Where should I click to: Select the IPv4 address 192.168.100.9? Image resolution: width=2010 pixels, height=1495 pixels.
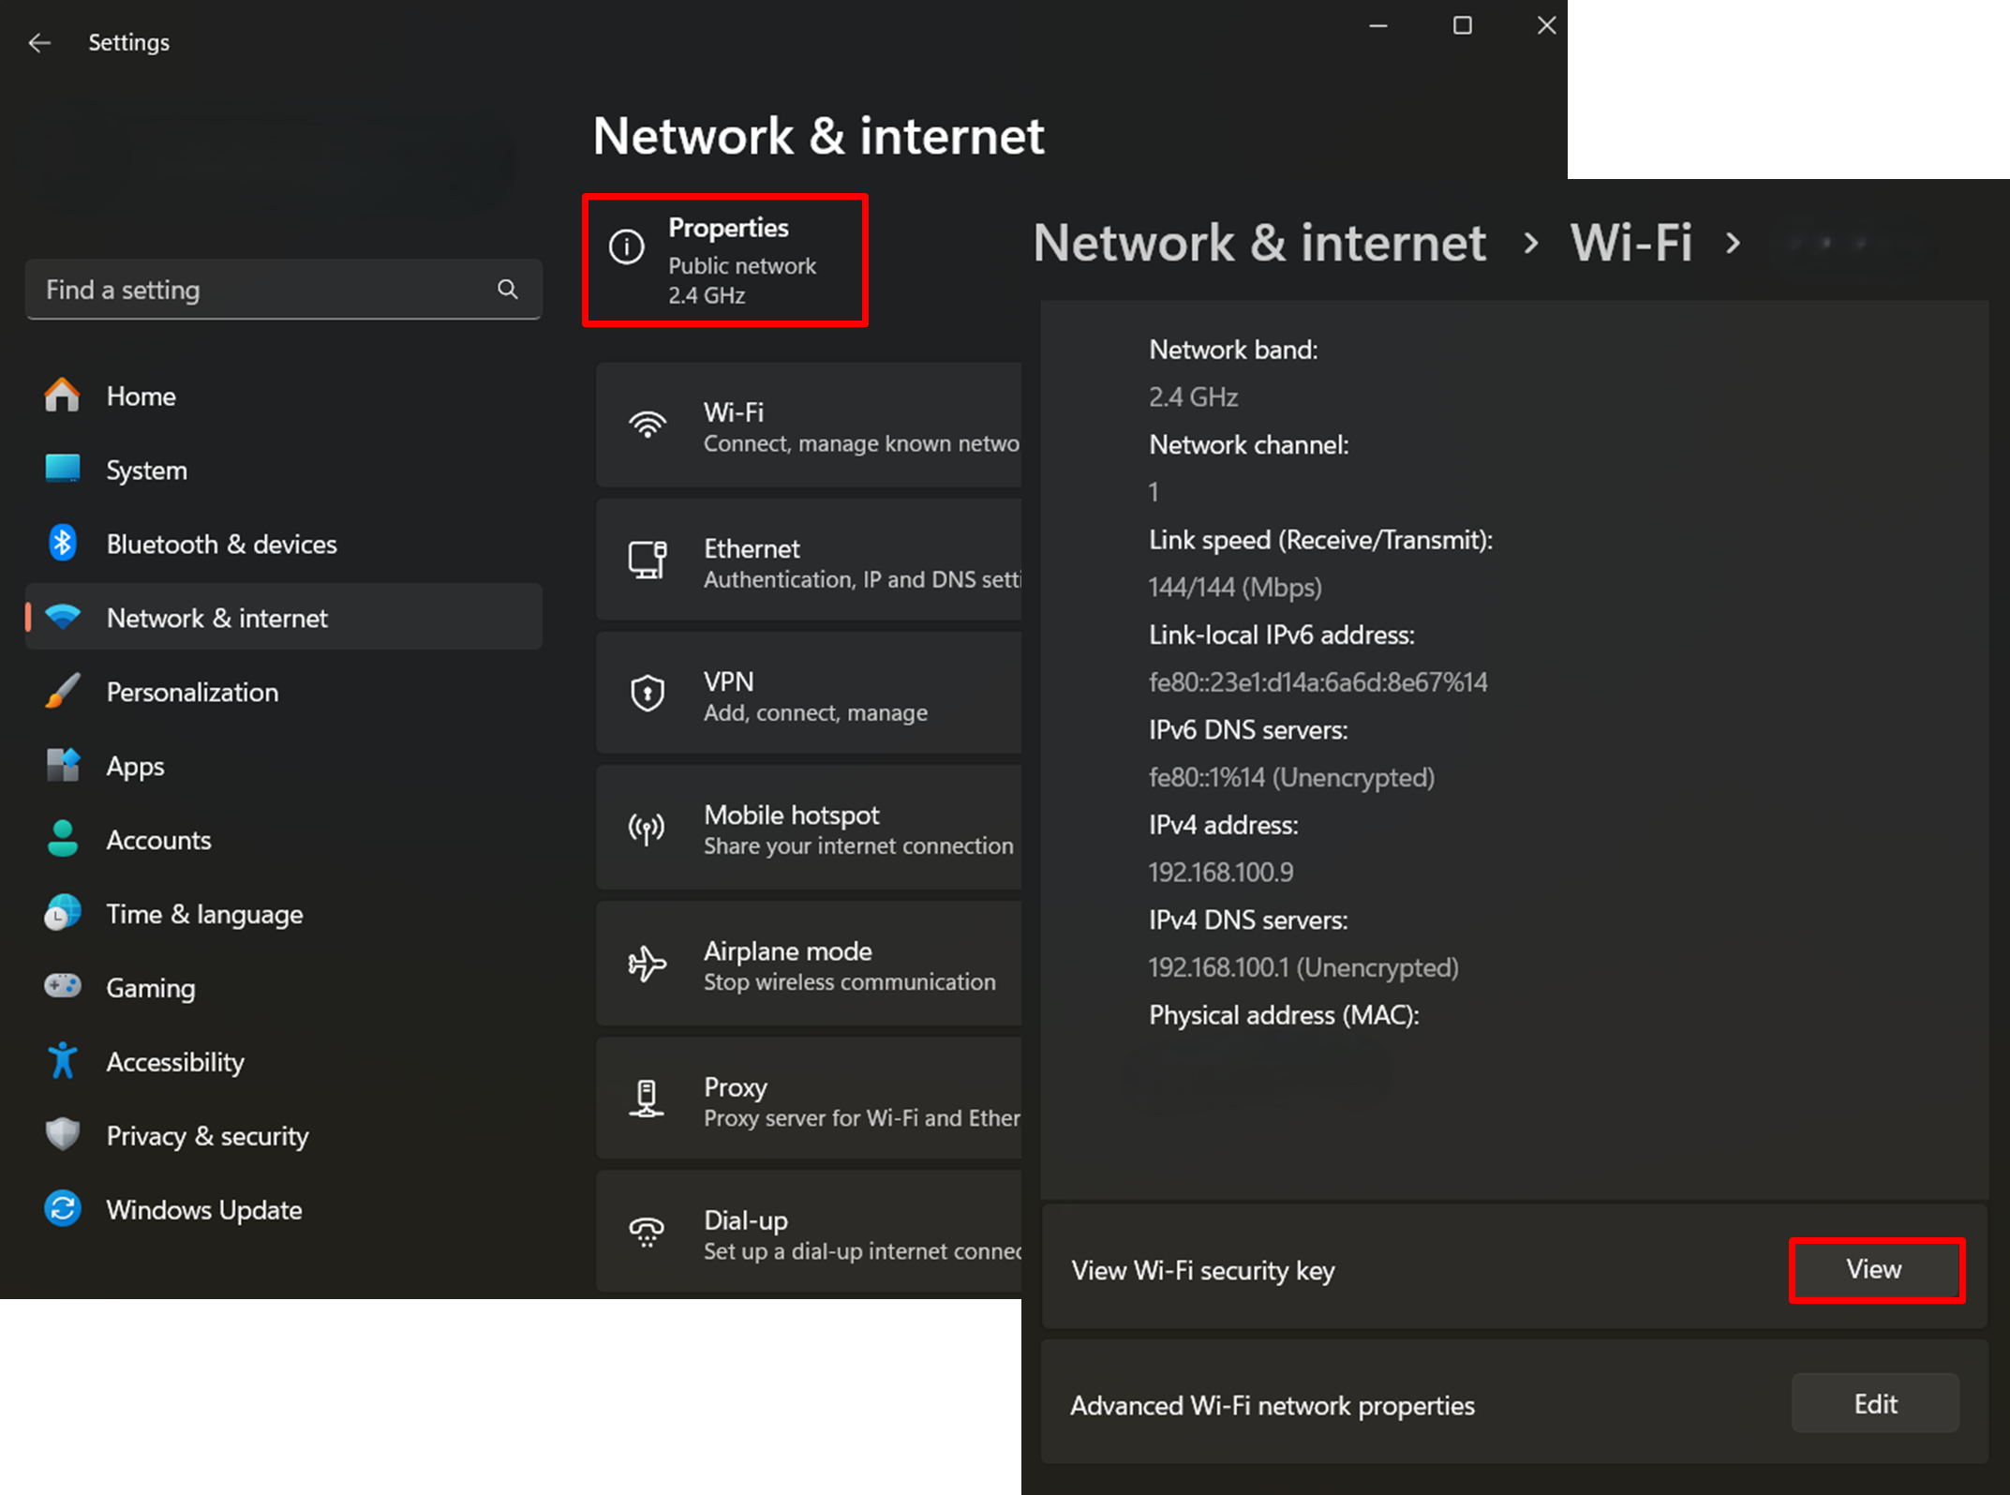coord(1221,873)
